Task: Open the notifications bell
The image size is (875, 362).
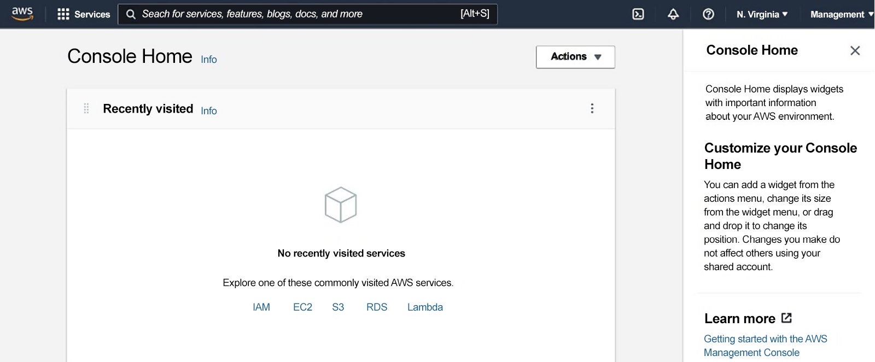Action: (x=673, y=14)
